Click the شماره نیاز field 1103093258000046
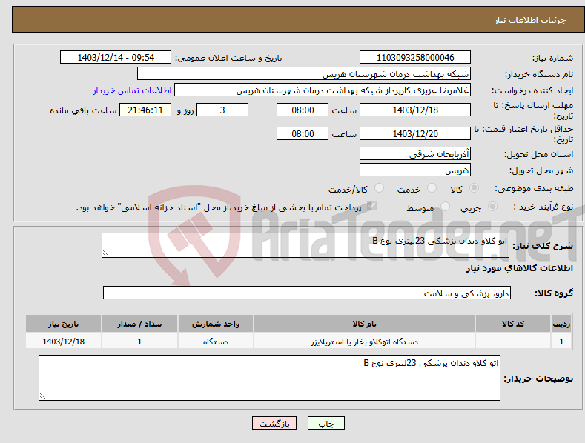Image resolution: width=585 pixels, height=443 pixels. [415, 58]
